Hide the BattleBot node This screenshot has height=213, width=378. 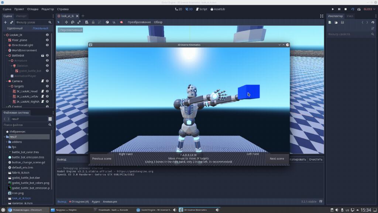47,55
